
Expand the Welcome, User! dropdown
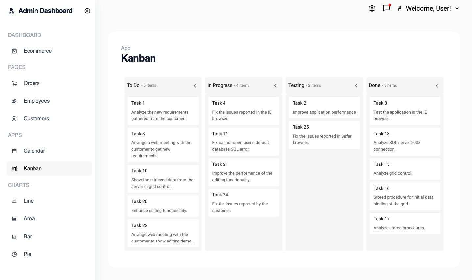(x=457, y=8)
